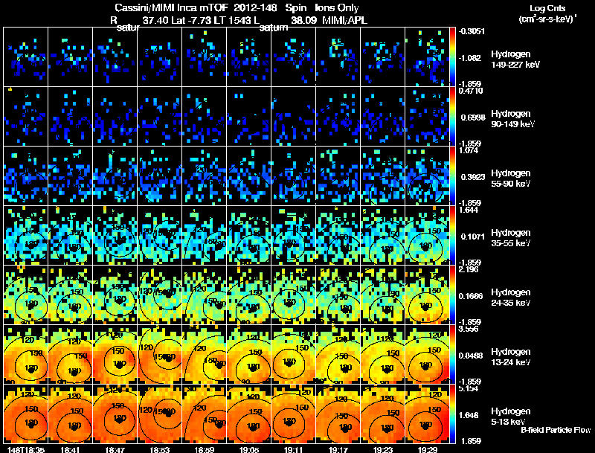Select the Hydrogen 55-90 keV label
This screenshot has height=453, width=595.
(511, 179)
